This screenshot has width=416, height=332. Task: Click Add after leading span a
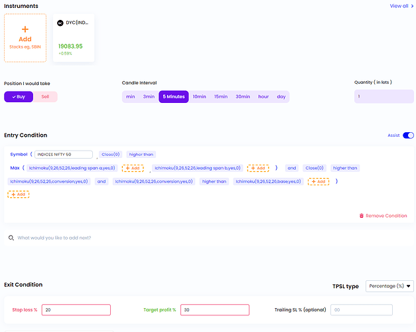pos(133,168)
